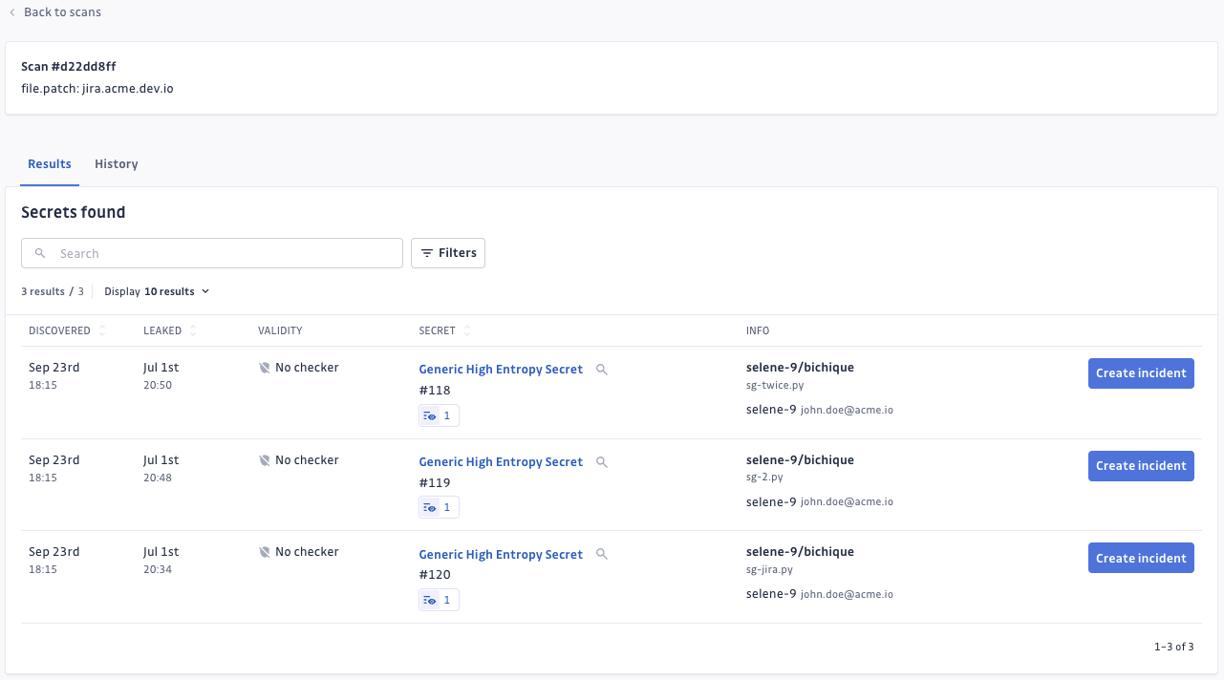Click the search magnifier inside the search box
This screenshot has width=1224, height=680.
(x=40, y=253)
